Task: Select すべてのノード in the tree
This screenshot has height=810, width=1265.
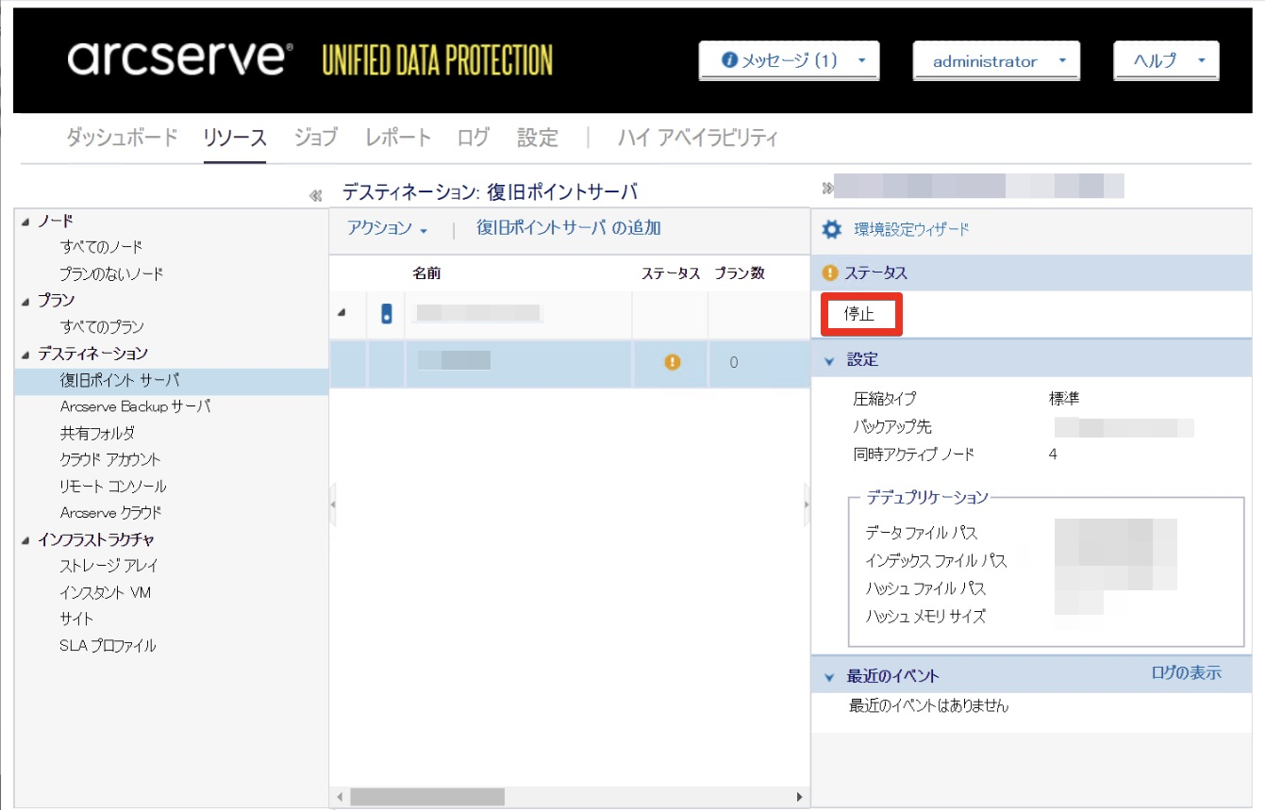Action: click(101, 247)
